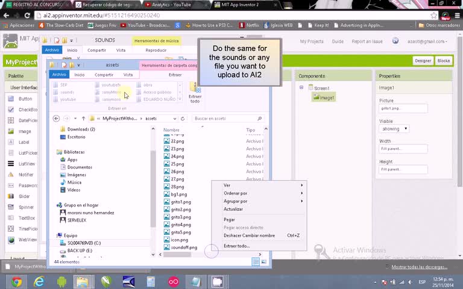This screenshot has height=289, width=463.
Task: Open Visible showing dropdown
Action: click(x=394, y=129)
